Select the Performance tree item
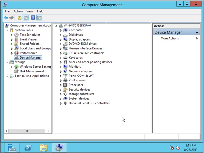Image resolution: width=204 pixels, height=153 pixels. click(28, 53)
